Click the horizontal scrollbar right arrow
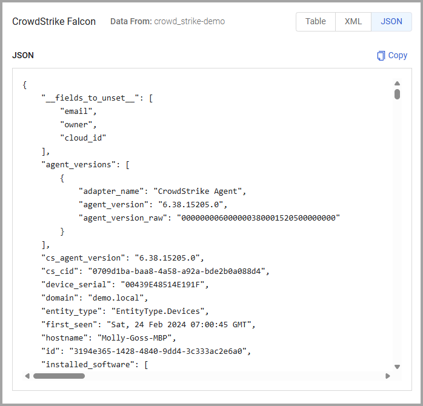423x406 pixels. tap(388, 376)
